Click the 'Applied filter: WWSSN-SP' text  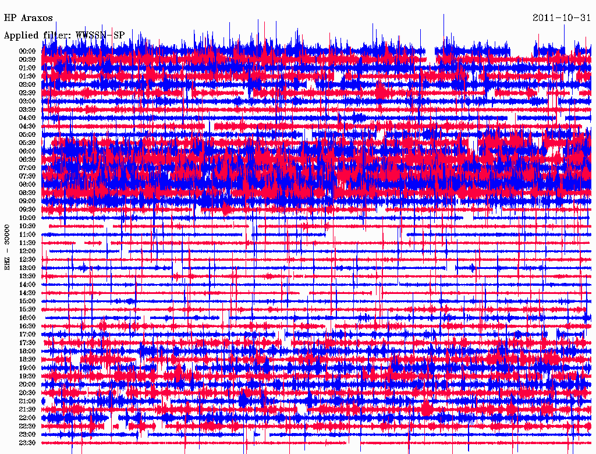coord(64,36)
